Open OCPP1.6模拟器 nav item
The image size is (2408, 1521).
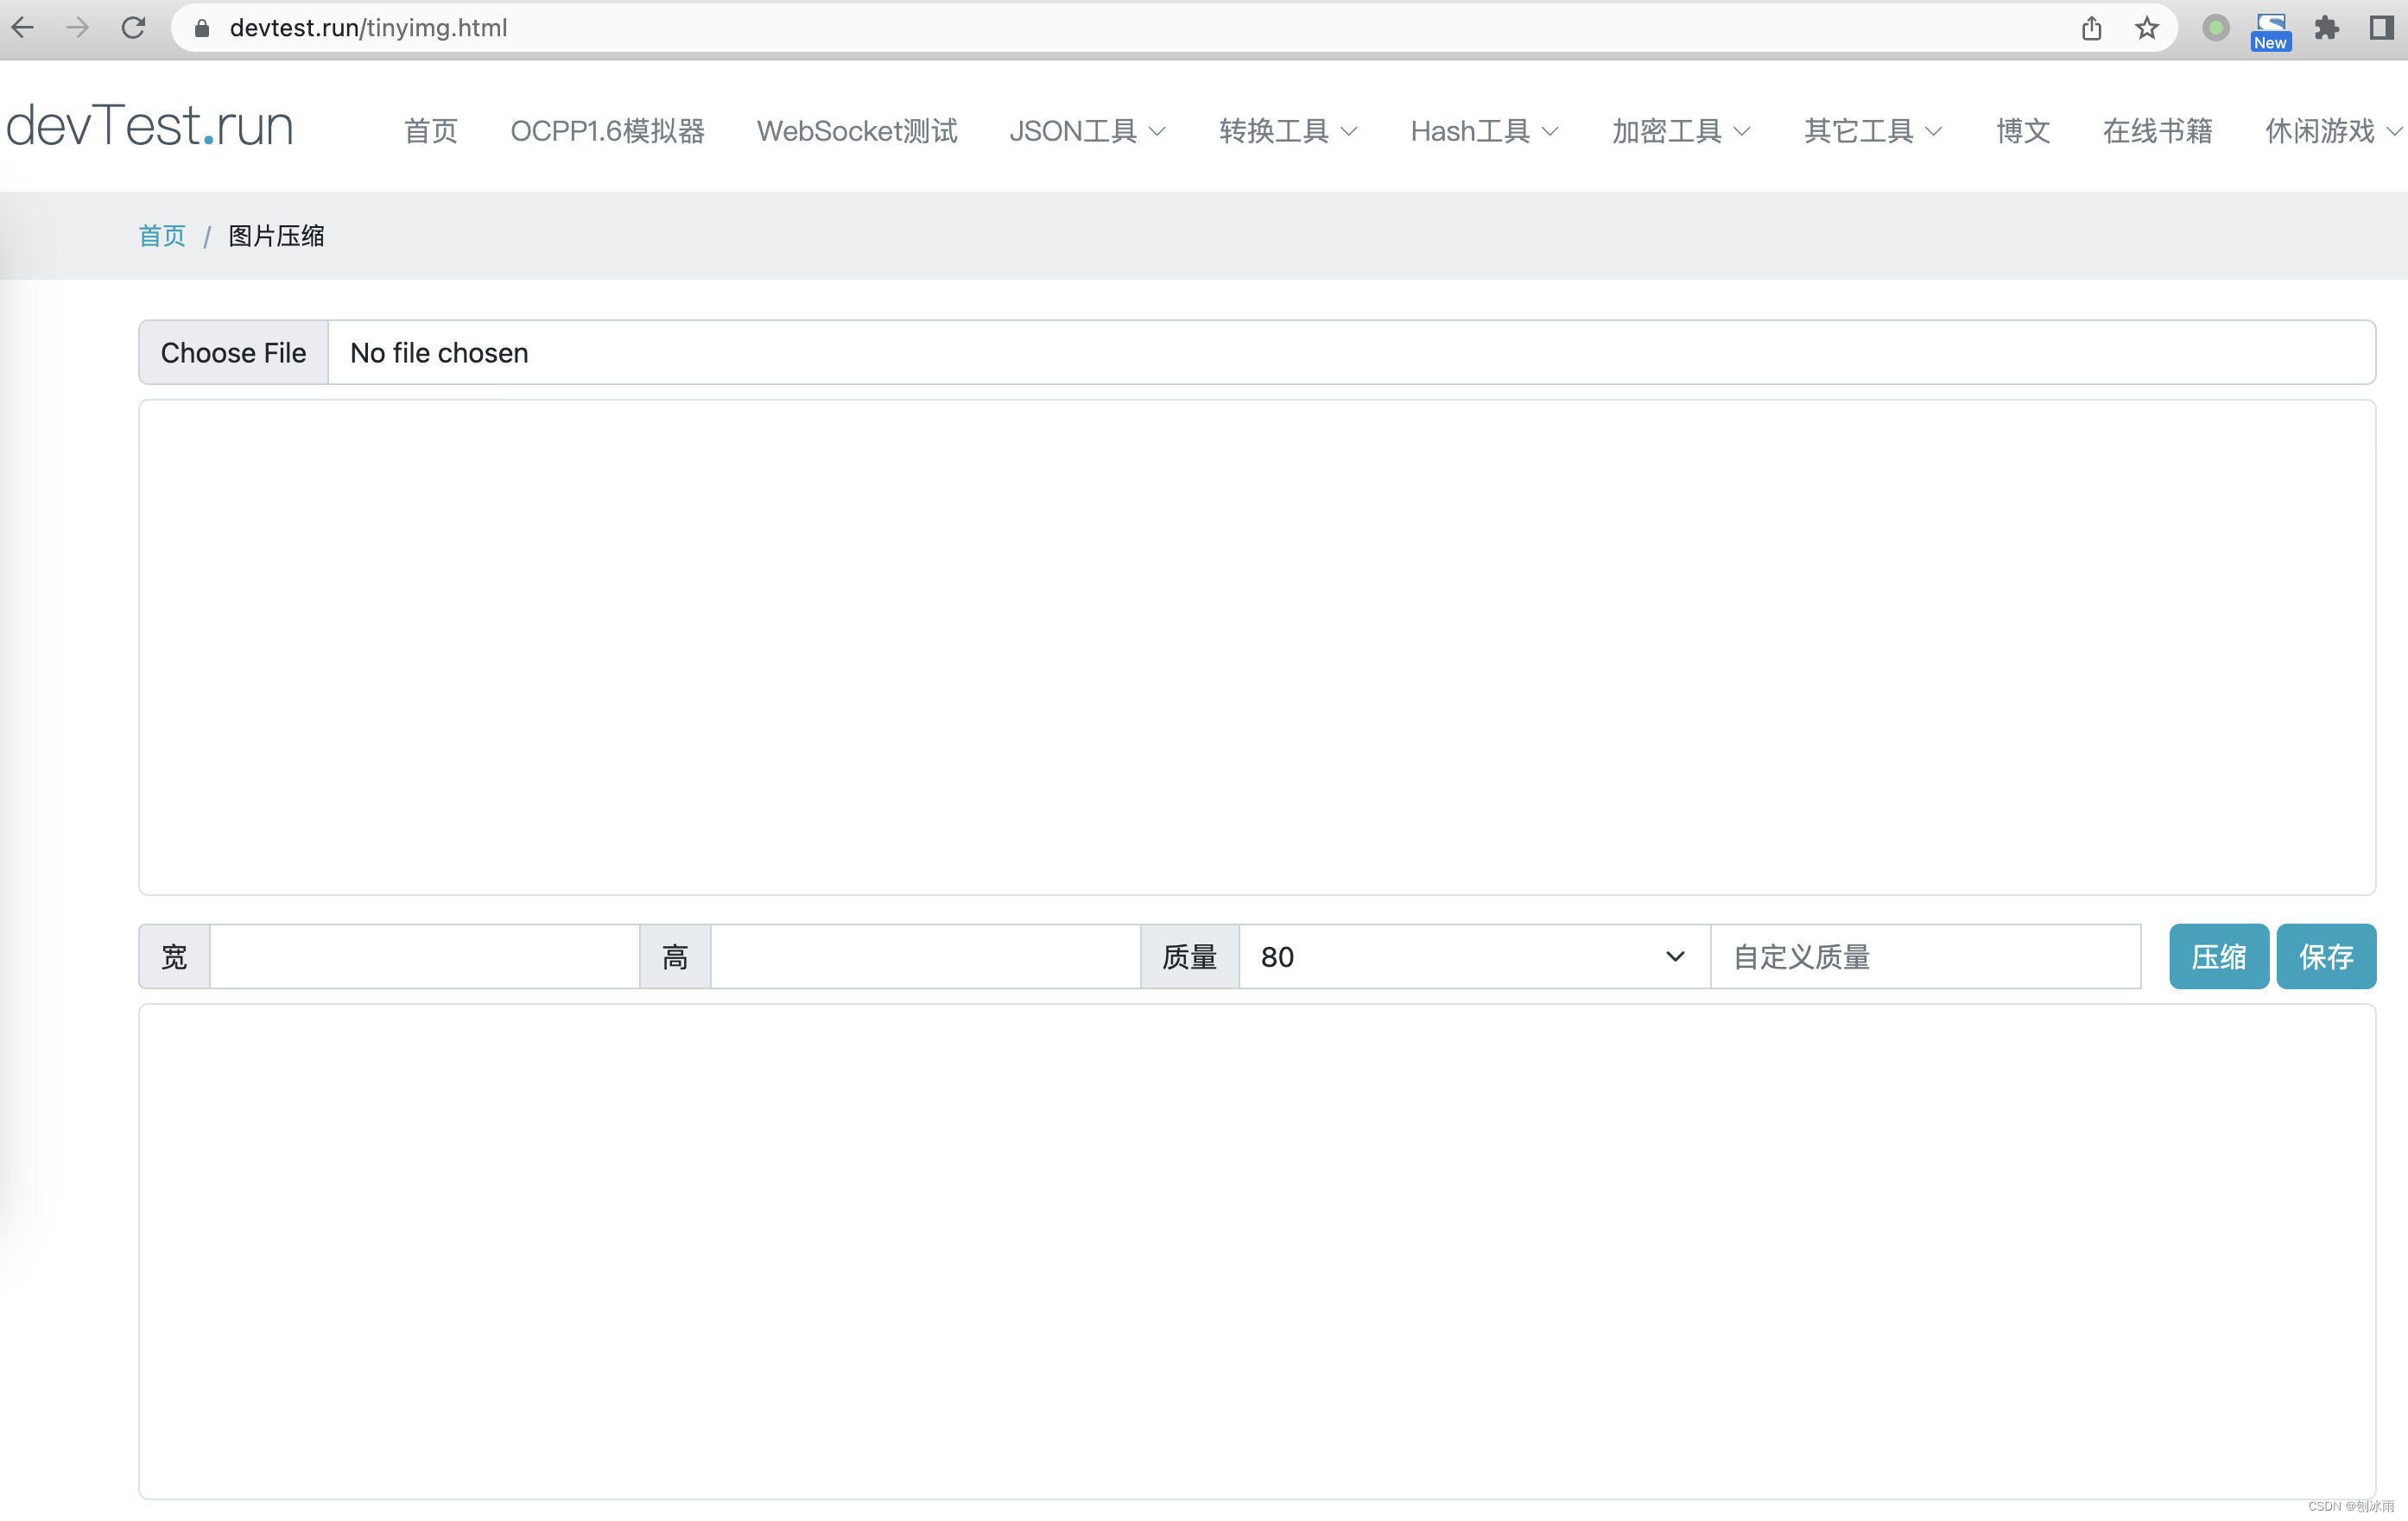(x=607, y=131)
